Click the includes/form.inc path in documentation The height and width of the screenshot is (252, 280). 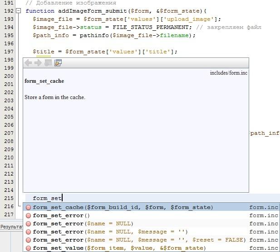pyautogui.click(x=228, y=73)
